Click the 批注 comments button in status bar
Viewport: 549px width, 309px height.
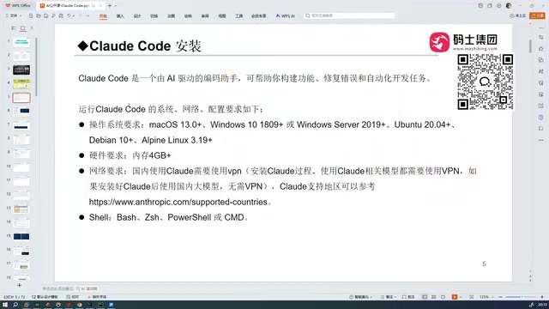[408, 297]
